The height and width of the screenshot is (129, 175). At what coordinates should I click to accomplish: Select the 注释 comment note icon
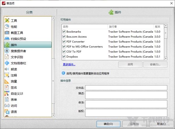7,75
